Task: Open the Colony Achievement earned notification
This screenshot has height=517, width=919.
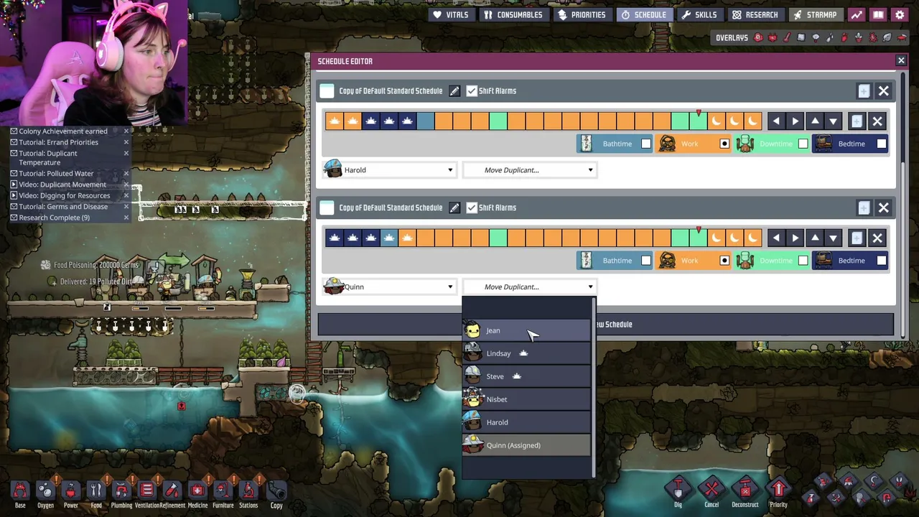Action: (63, 131)
